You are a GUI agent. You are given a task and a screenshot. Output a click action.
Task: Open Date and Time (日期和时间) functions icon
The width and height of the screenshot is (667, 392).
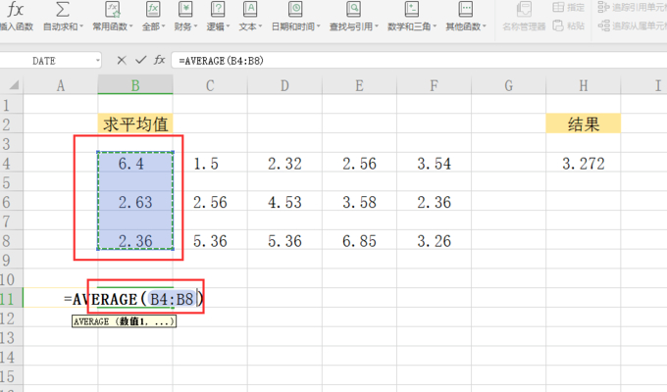[x=295, y=10]
